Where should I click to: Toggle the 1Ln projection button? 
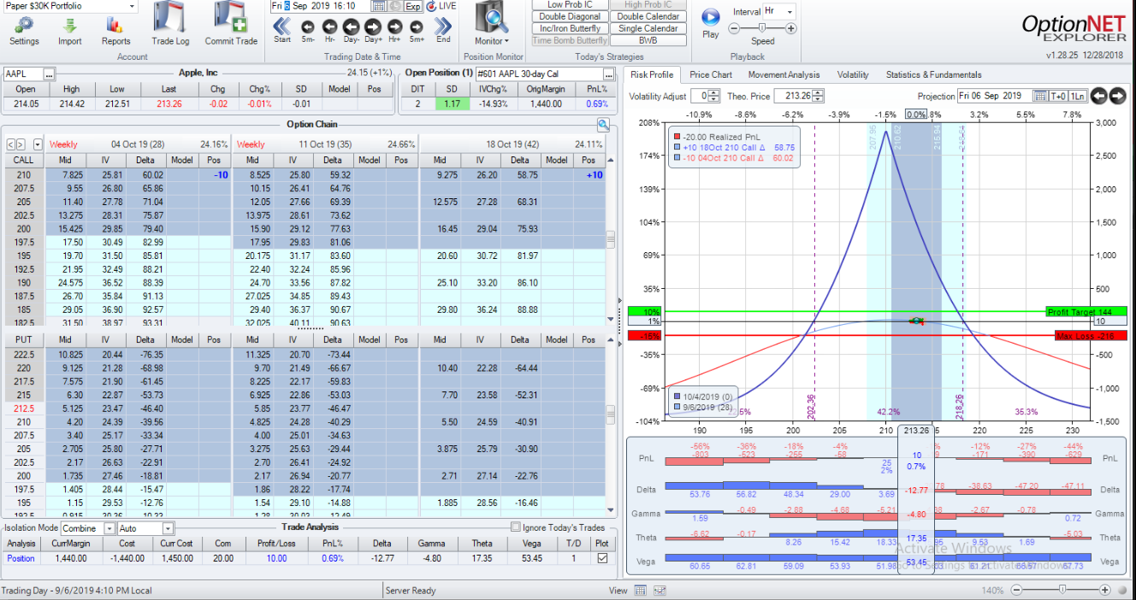coord(1078,96)
